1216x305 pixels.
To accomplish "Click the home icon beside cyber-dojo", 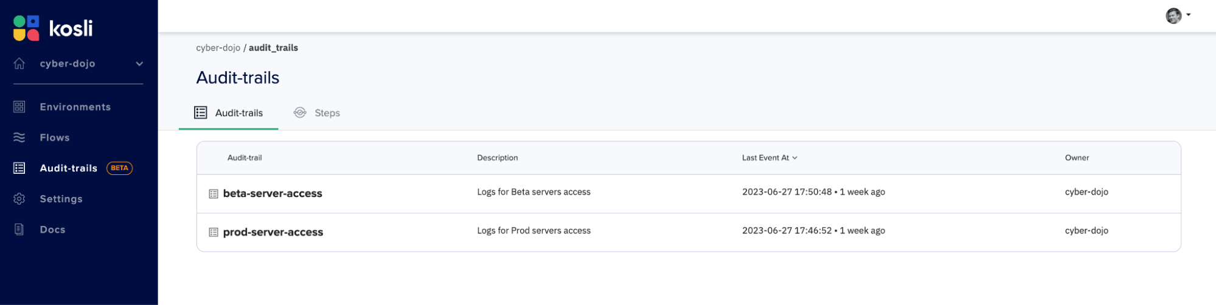I will coord(19,63).
